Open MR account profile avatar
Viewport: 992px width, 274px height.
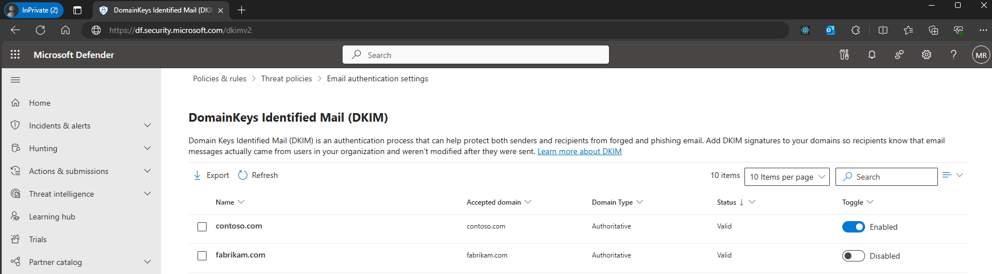981,55
